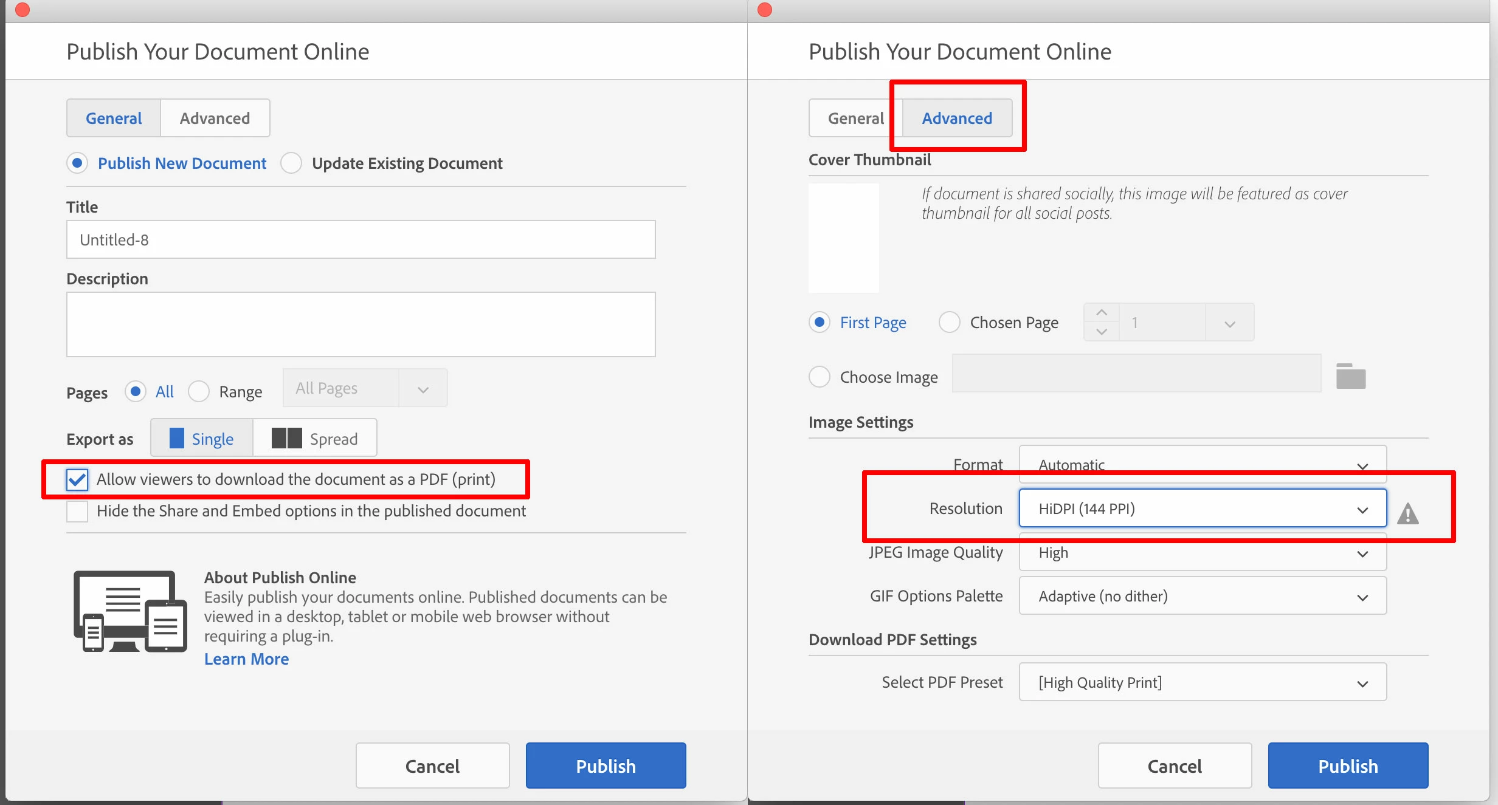Image resolution: width=1498 pixels, height=805 pixels.
Task: Click into the Description text box
Action: pyautogui.click(x=361, y=324)
